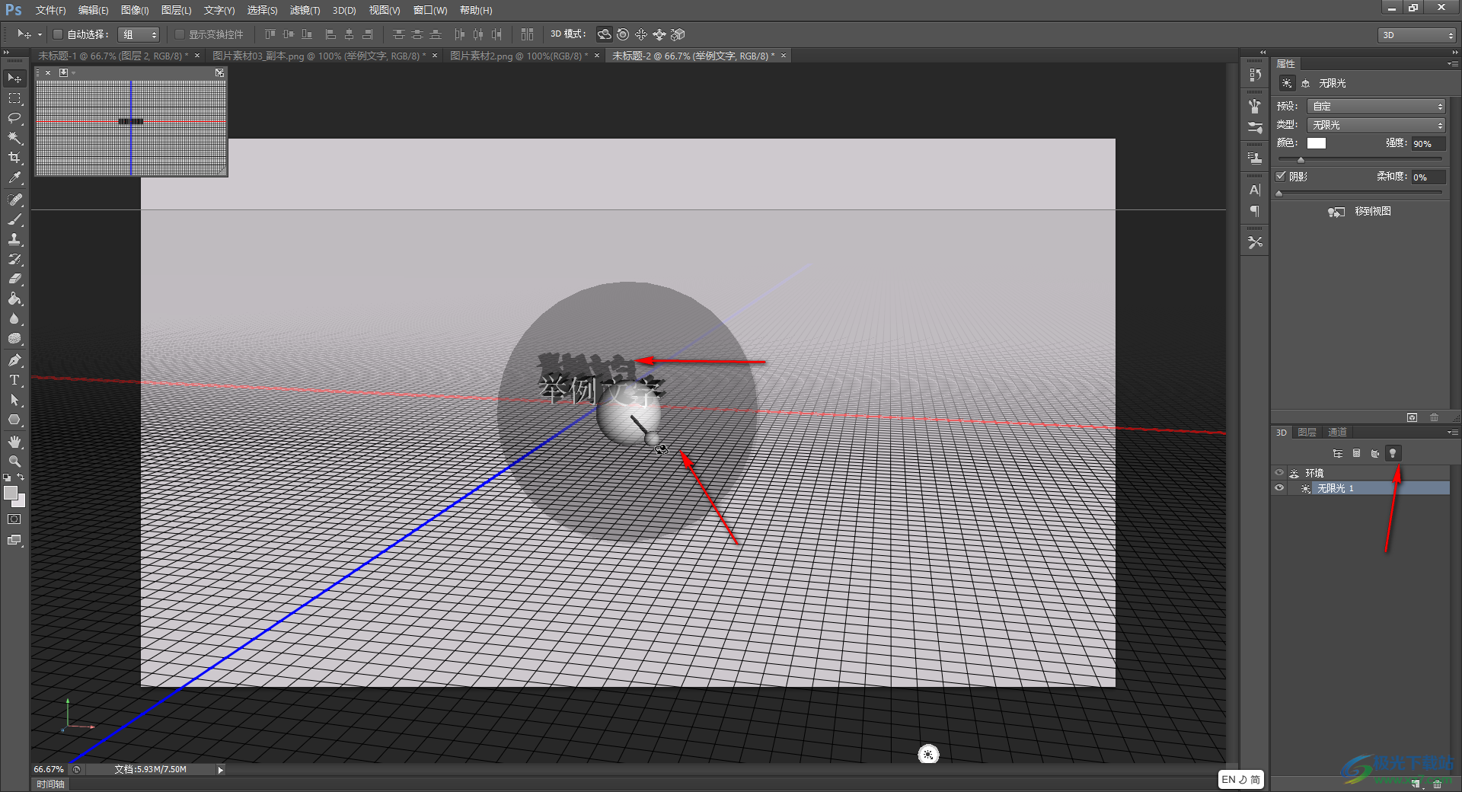Select the Eyedropper tool
Image resolution: width=1462 pixels, height=792 pixels.
coord(14,177)
